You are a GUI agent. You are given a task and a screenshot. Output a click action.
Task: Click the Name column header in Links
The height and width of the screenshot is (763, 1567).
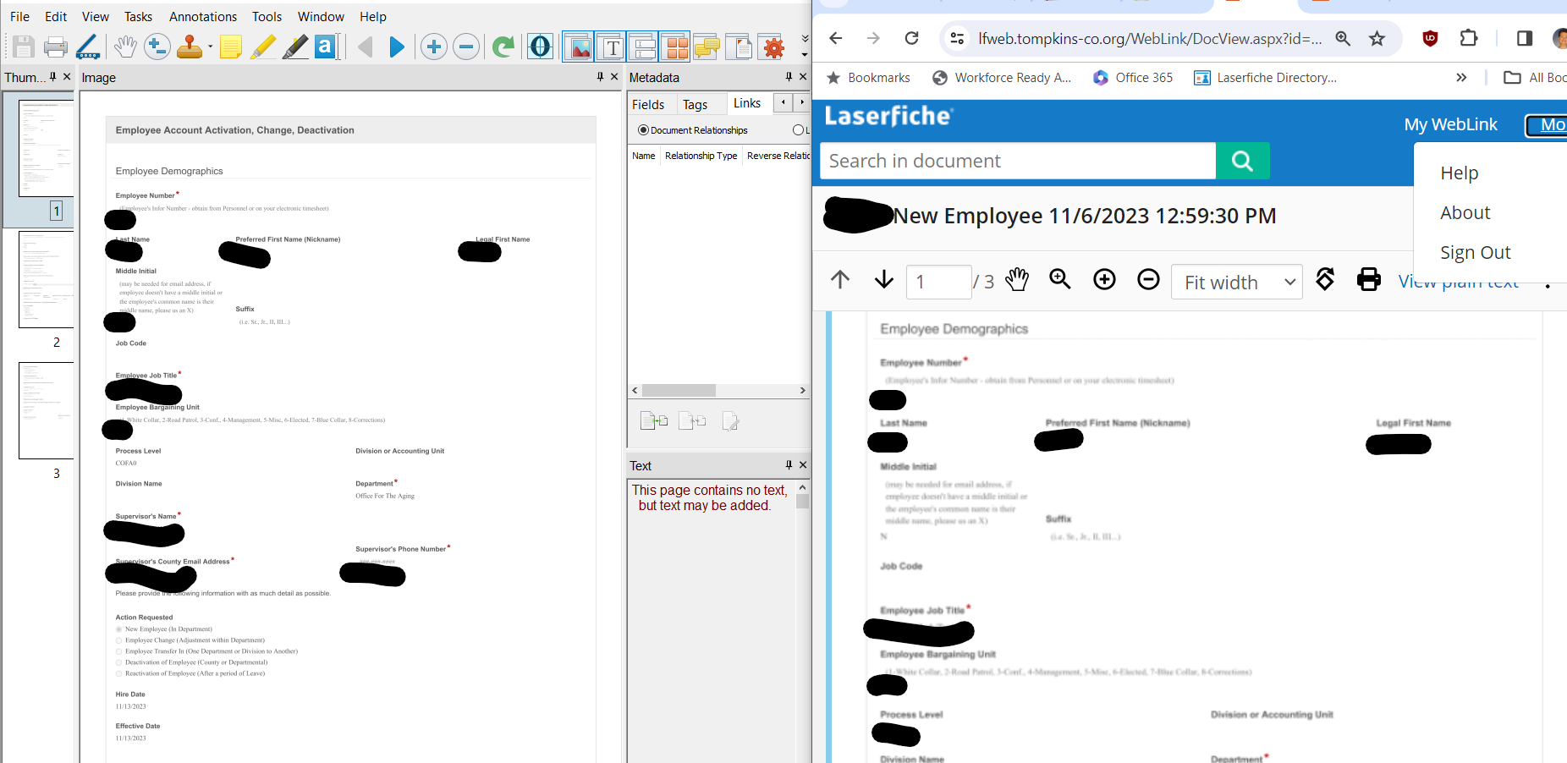click(x=644, y=156)
